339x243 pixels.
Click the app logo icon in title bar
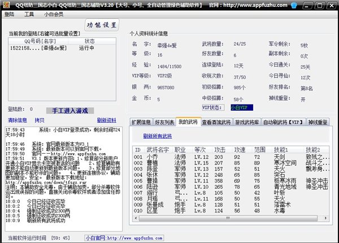[6, 5]
